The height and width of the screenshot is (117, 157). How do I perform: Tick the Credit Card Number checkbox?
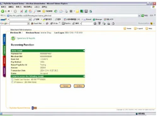point(12,80)
